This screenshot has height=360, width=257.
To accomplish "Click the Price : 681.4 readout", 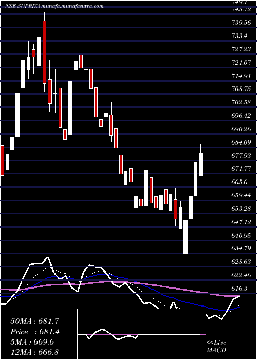I will [35, 332].
